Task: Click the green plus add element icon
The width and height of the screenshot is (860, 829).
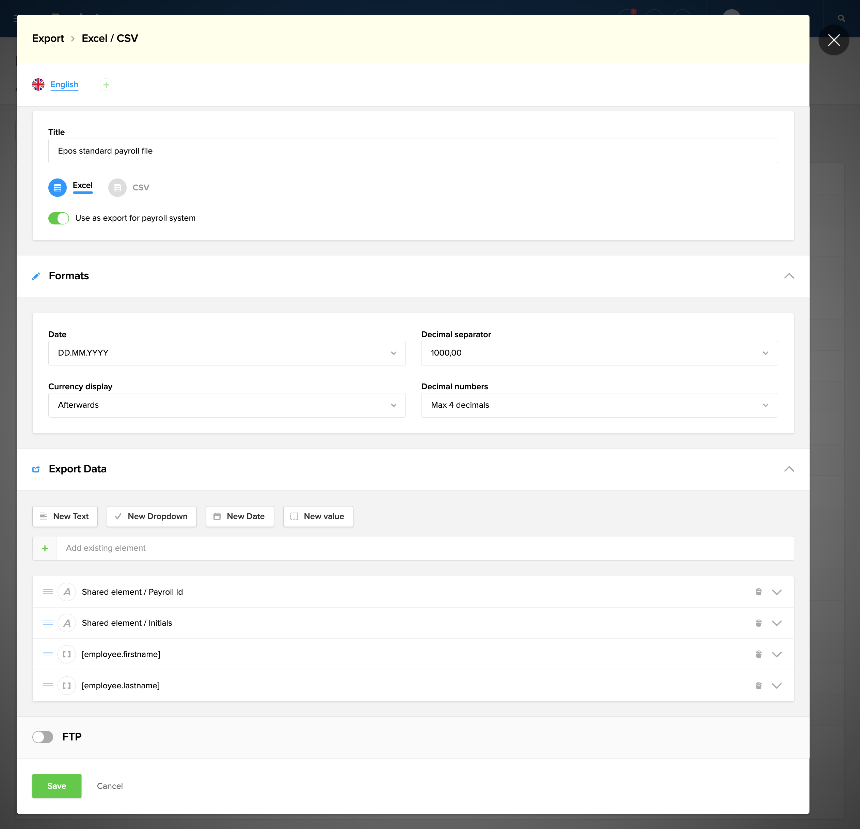Action: tap(45, 548)
